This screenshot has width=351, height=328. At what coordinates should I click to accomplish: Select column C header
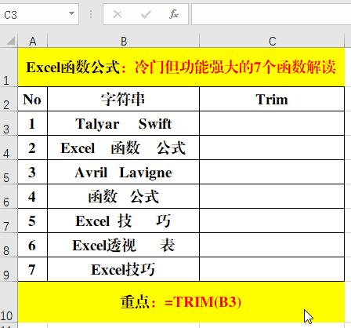(272, 42)
